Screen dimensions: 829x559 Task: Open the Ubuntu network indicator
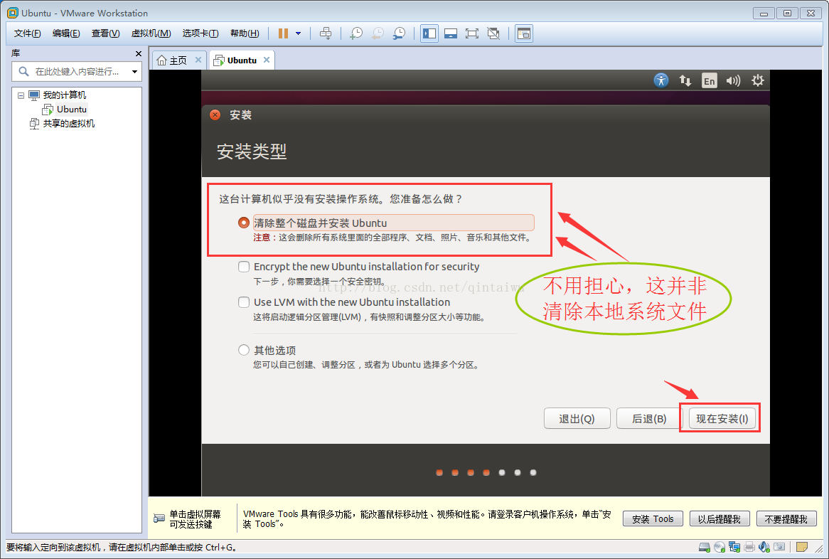(x=685, y=80)
